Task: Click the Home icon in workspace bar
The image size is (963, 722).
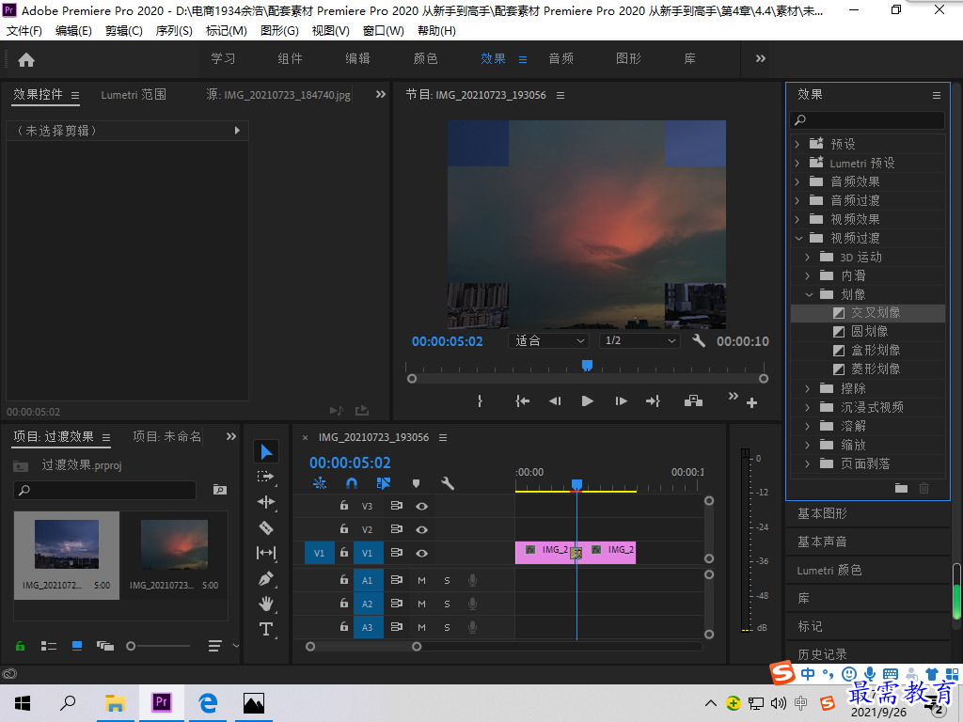Action: 26,59
